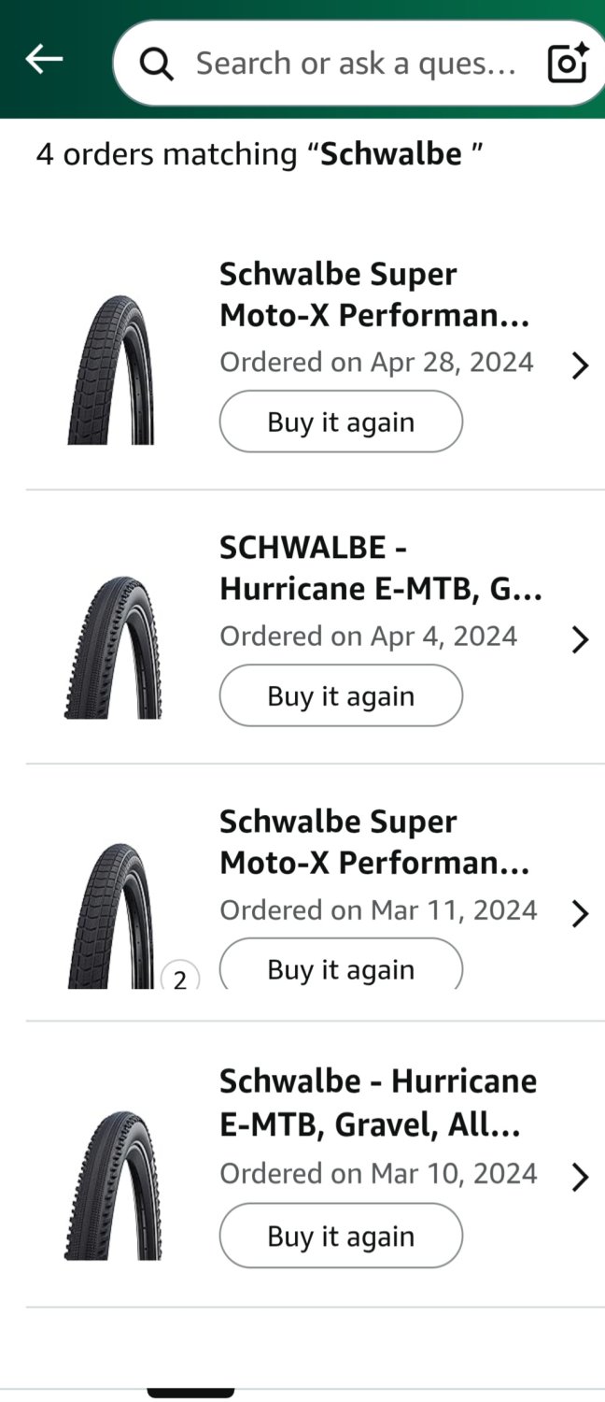This screenshot has width=605, height=1402.
Task: Expand the Apr 4, 2024 order chevron
Action: click(x=580, y=640)
